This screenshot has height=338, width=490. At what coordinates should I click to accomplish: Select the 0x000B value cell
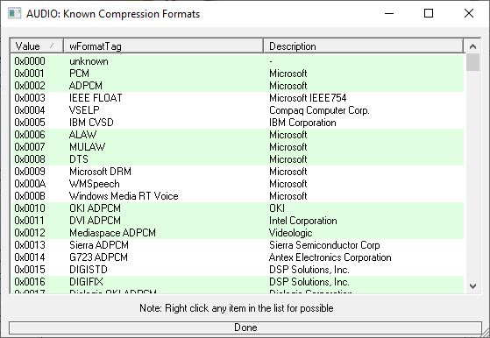click(x=30, y=196)
